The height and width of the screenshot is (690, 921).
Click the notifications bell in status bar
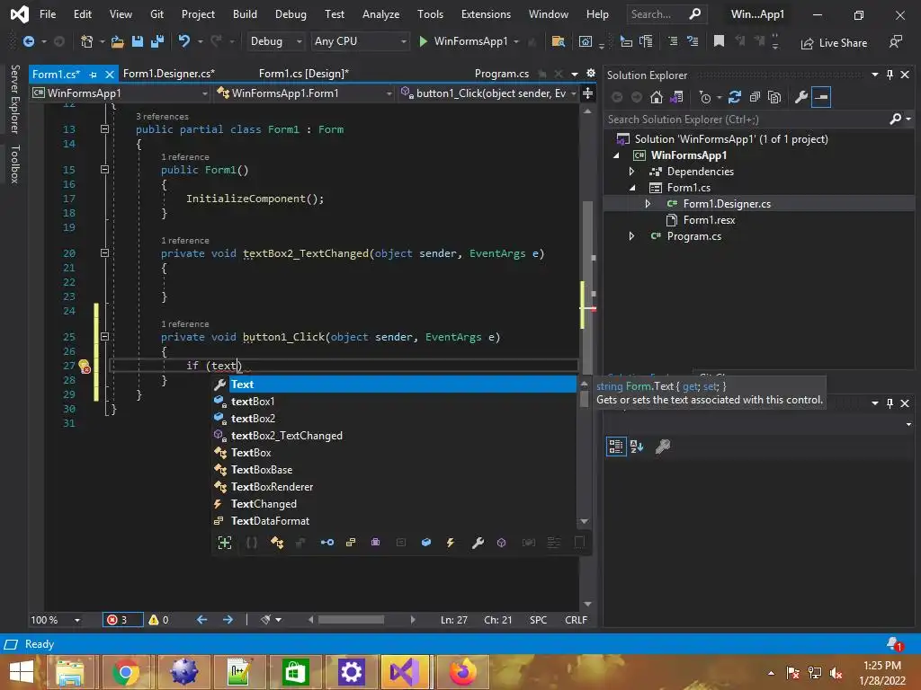[894, 644]
